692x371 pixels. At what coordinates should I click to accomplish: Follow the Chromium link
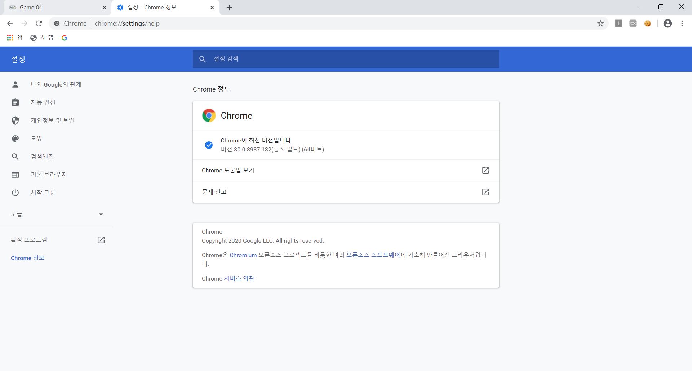(243, 255)
